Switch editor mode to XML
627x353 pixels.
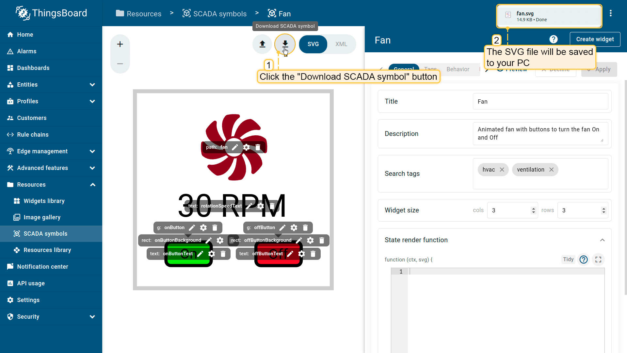pos(341,44)
